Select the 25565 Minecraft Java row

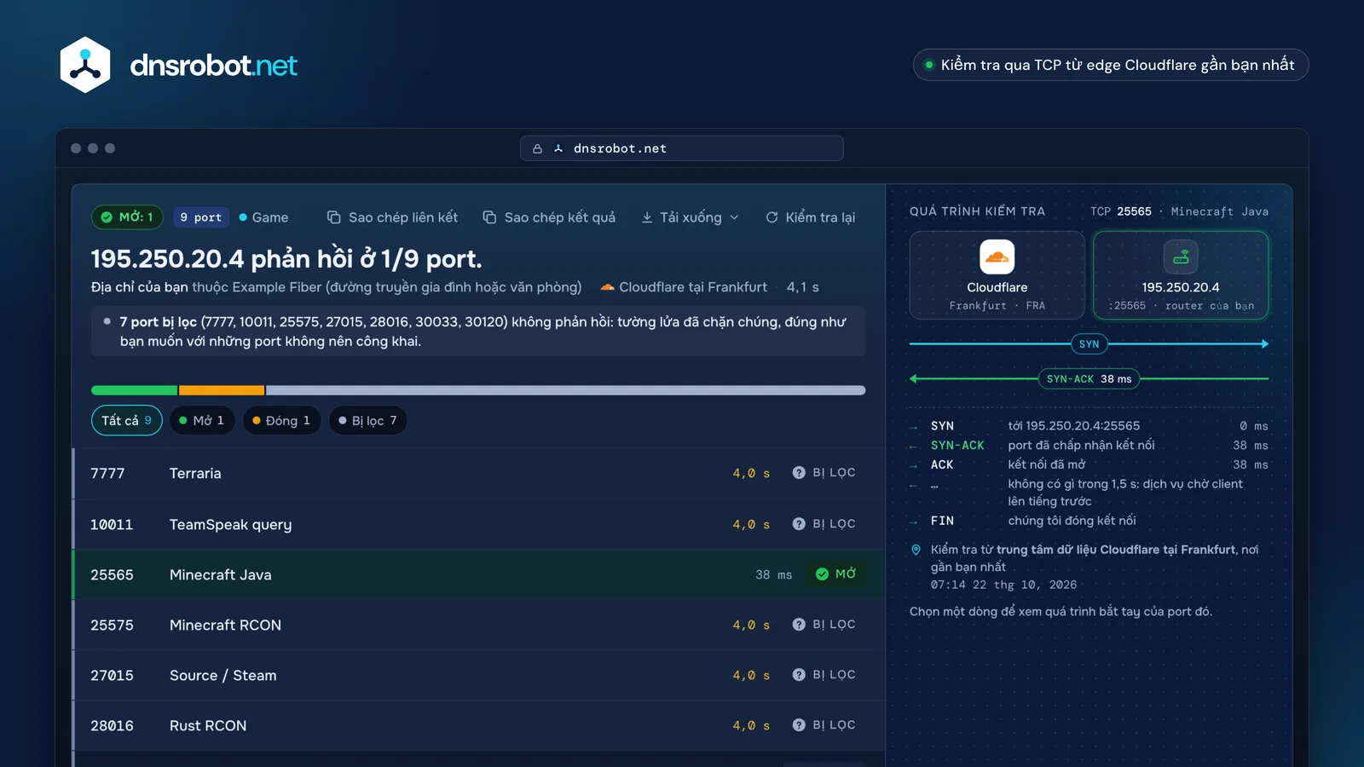(478, 574)
